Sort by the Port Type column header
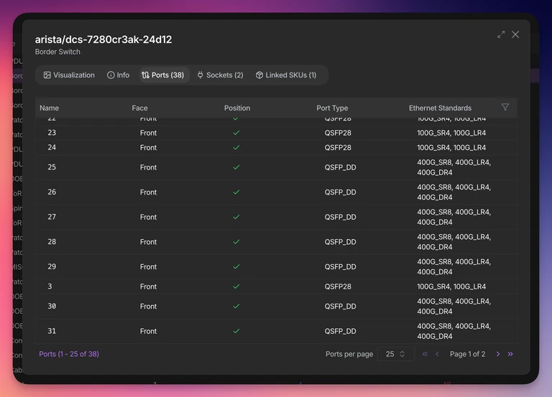The height and width of the screenshot is (397, 552). coord(332,108)
